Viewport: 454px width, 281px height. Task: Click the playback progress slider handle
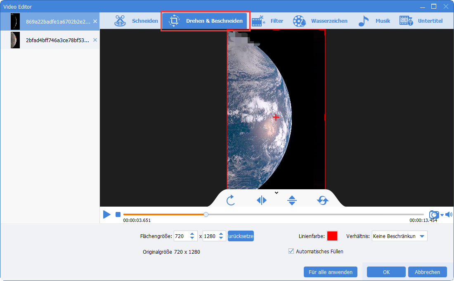(x=206, y=214)
